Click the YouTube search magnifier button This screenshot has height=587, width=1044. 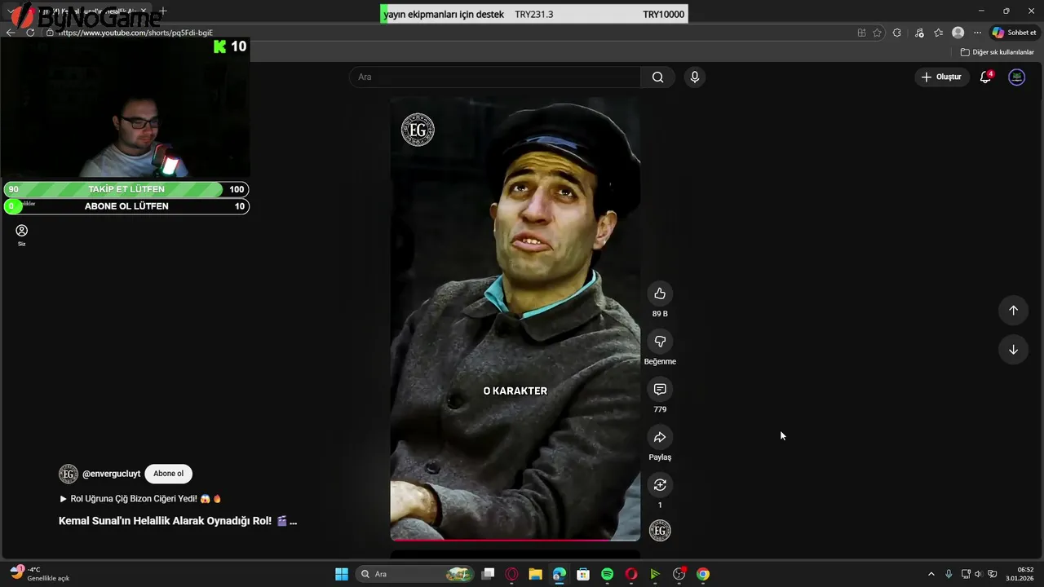tap(658, 77)
